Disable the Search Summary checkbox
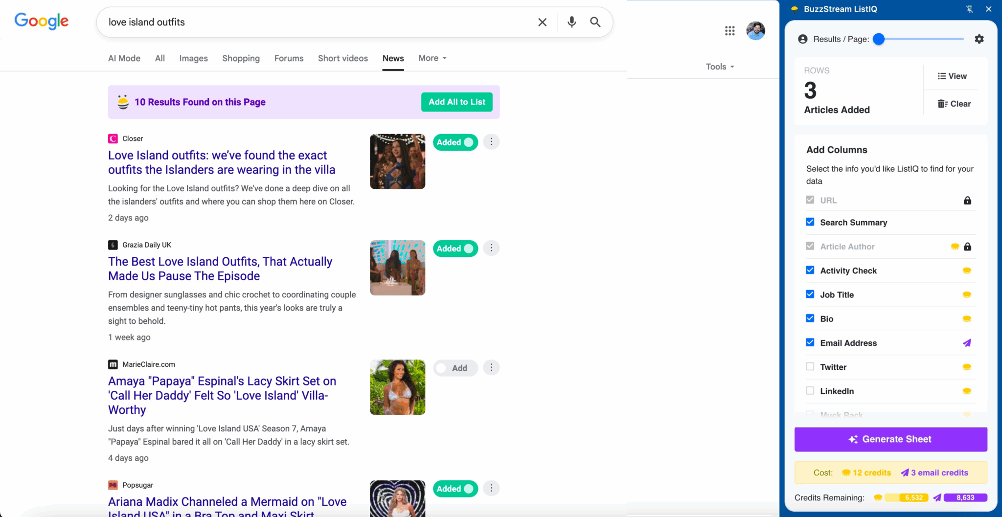 pyautogui.click(x=810, y=222)
